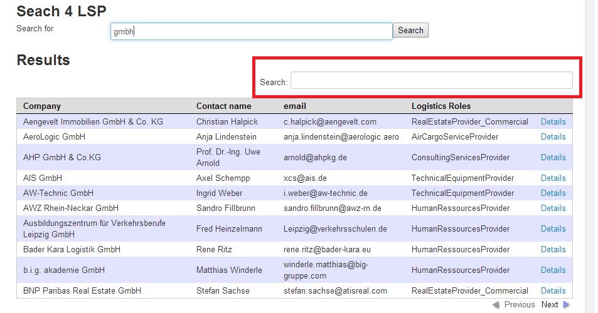Select contact 'Sandro Fillbrunn'
Viewport: 598px width, 313px height.
[226, 208]
